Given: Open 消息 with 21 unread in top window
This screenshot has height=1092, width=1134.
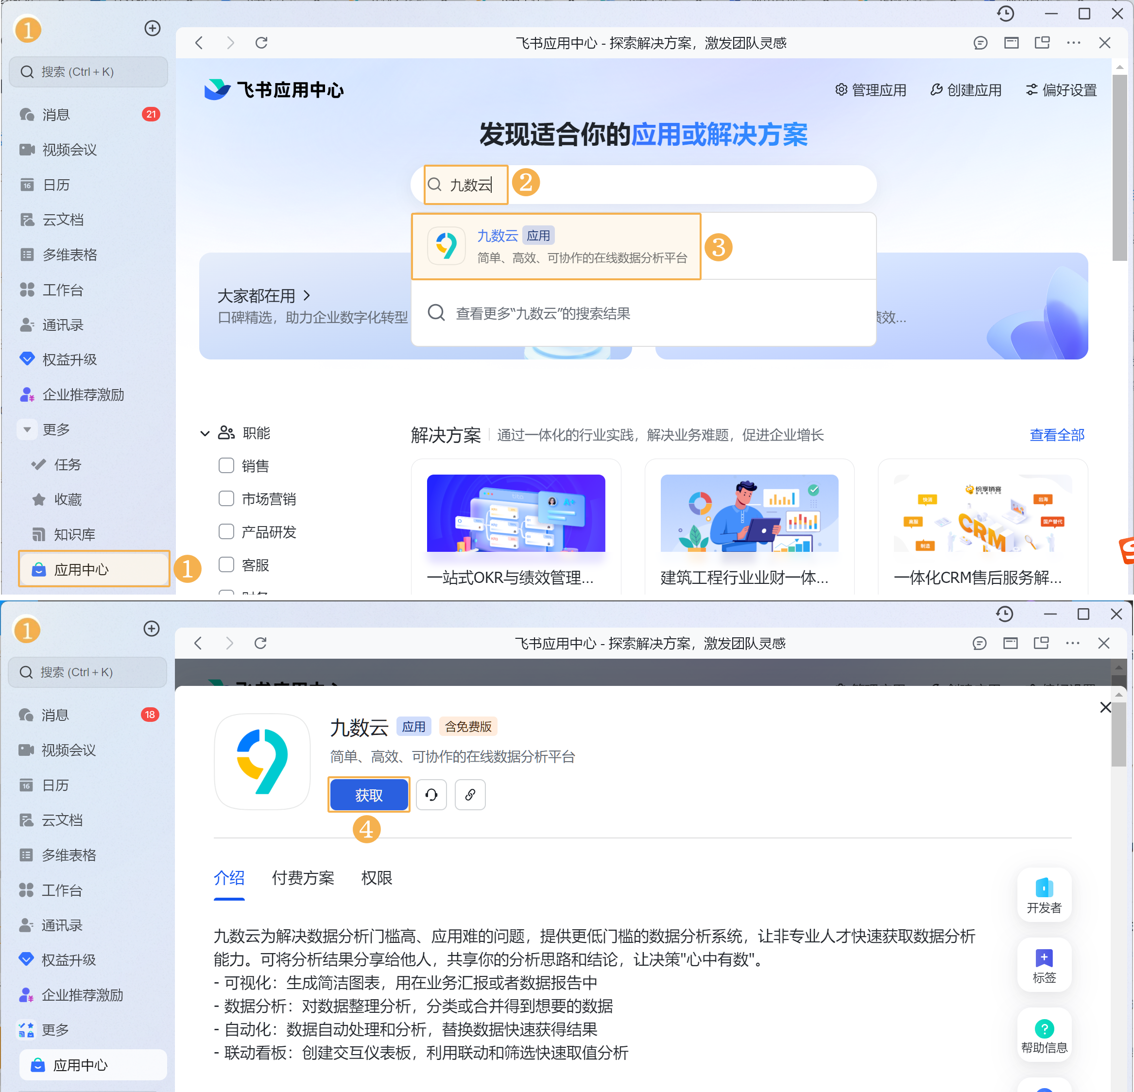Looking at the screenshot, I should point(89,115).
